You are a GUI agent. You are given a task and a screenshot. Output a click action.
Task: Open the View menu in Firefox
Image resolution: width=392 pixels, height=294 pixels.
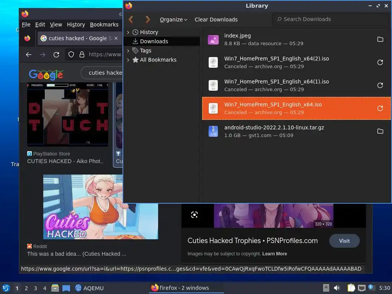click(56, 24)
